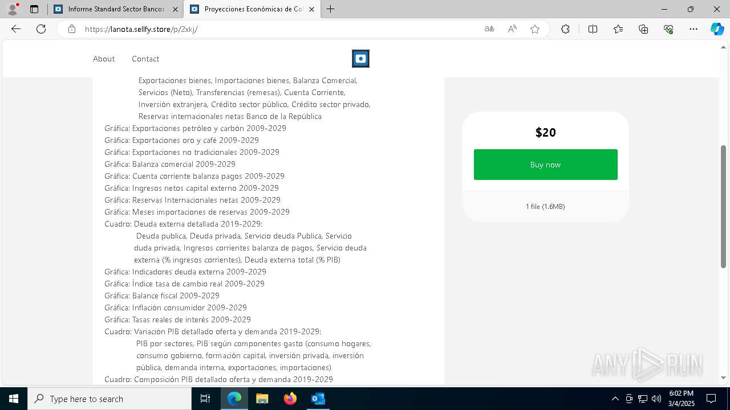Enable split screen view

click(x=593, y=29)
